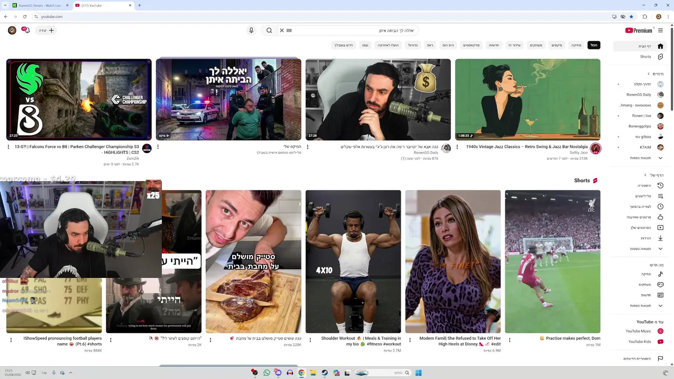Toggle the hamburger guide menu

660,31
